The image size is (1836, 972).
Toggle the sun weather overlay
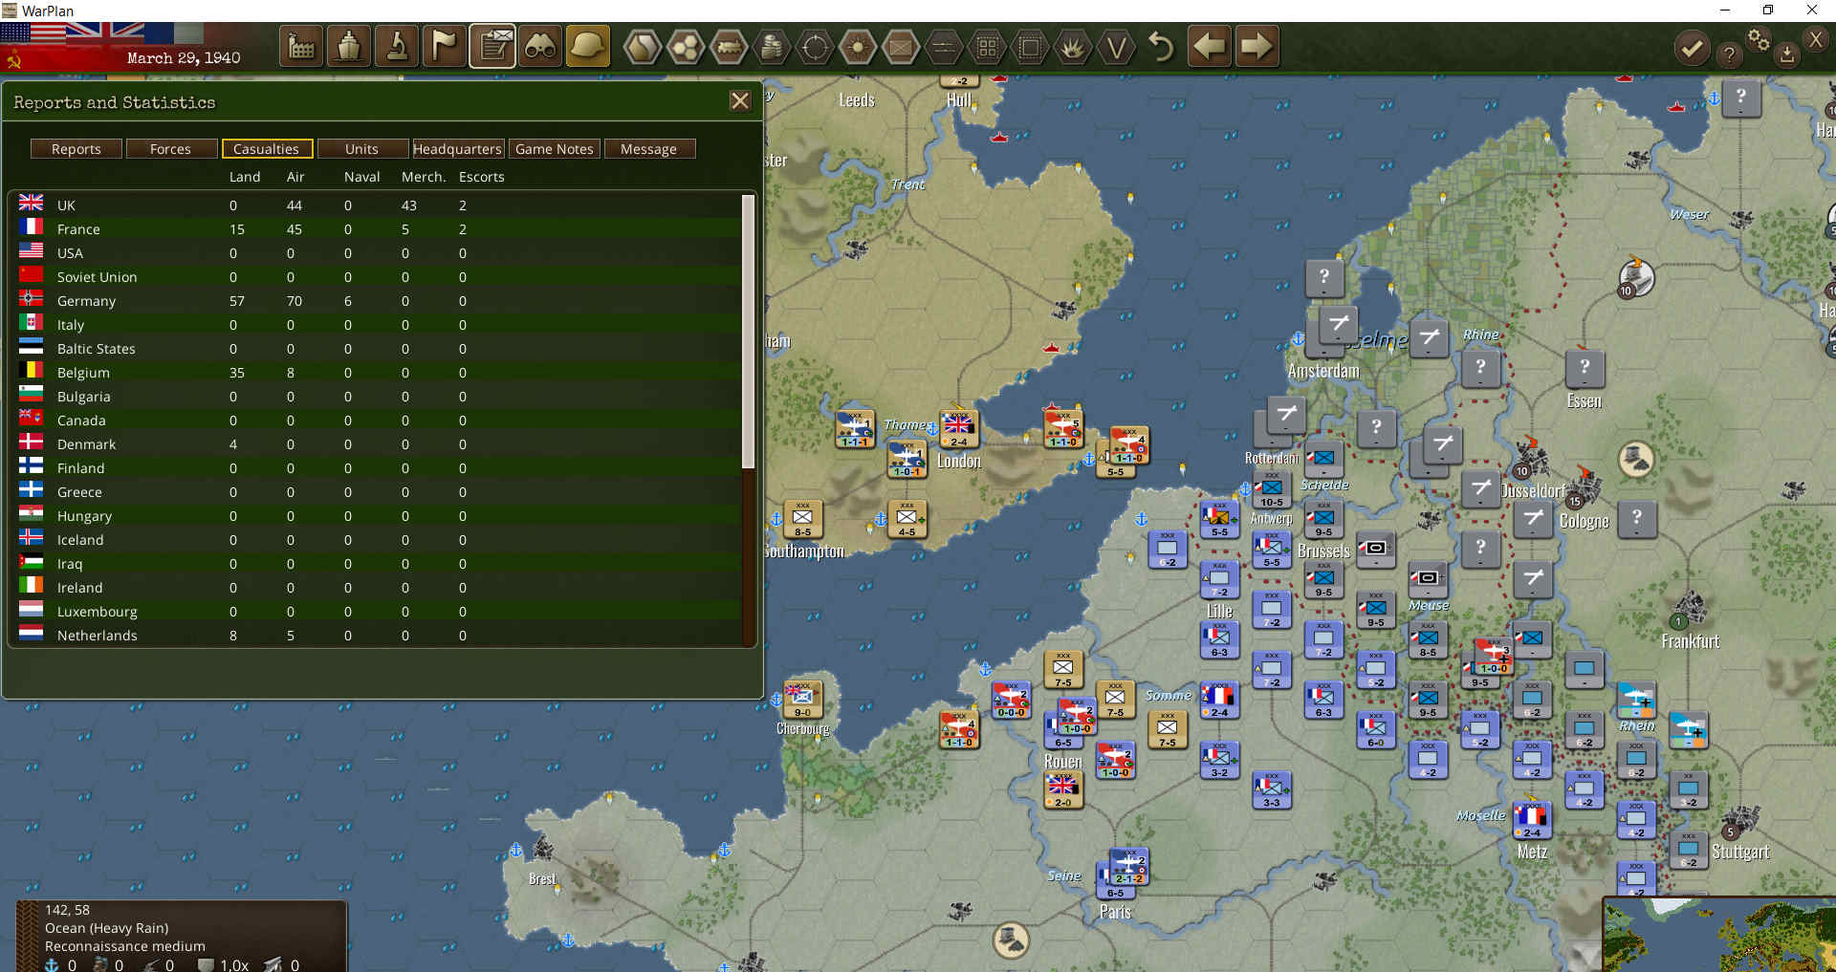click(858, 47)
